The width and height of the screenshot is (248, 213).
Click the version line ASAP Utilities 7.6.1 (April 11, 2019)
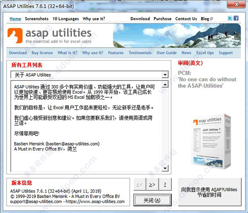click(56, 191)
